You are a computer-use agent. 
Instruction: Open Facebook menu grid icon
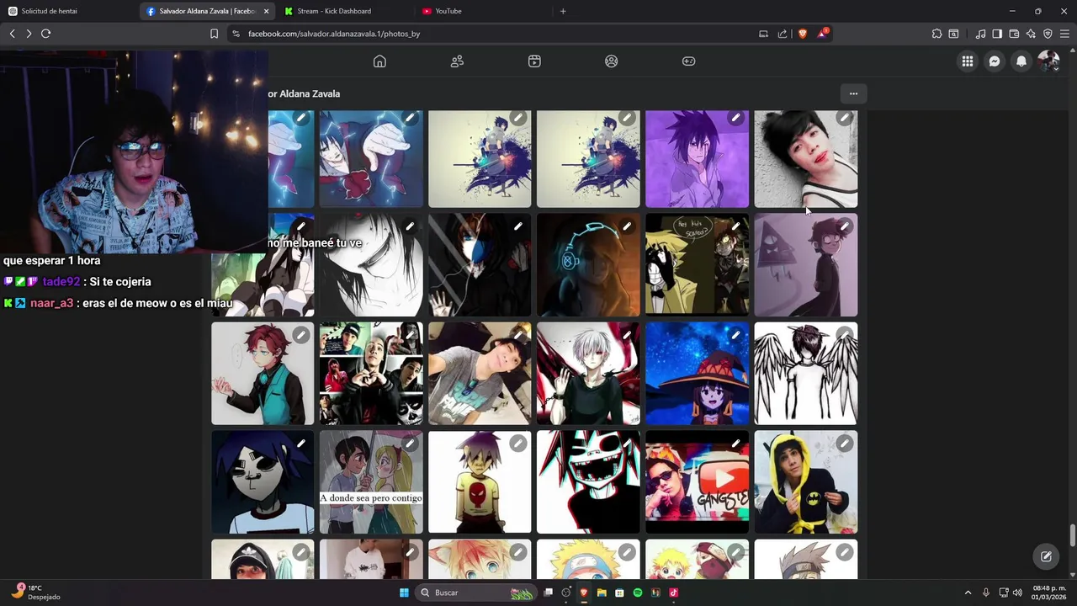(968, 61)
